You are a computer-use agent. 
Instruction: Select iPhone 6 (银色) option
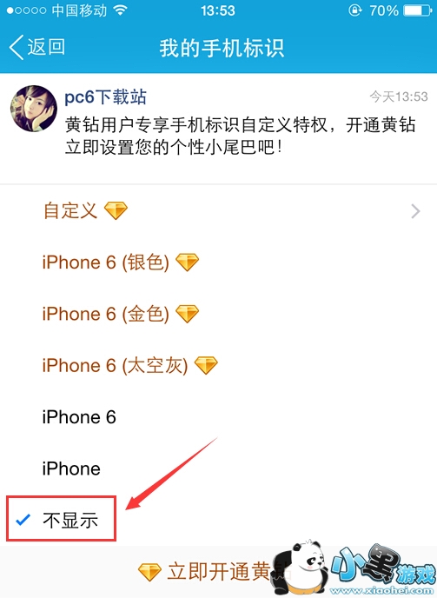[x=219, y=262]
